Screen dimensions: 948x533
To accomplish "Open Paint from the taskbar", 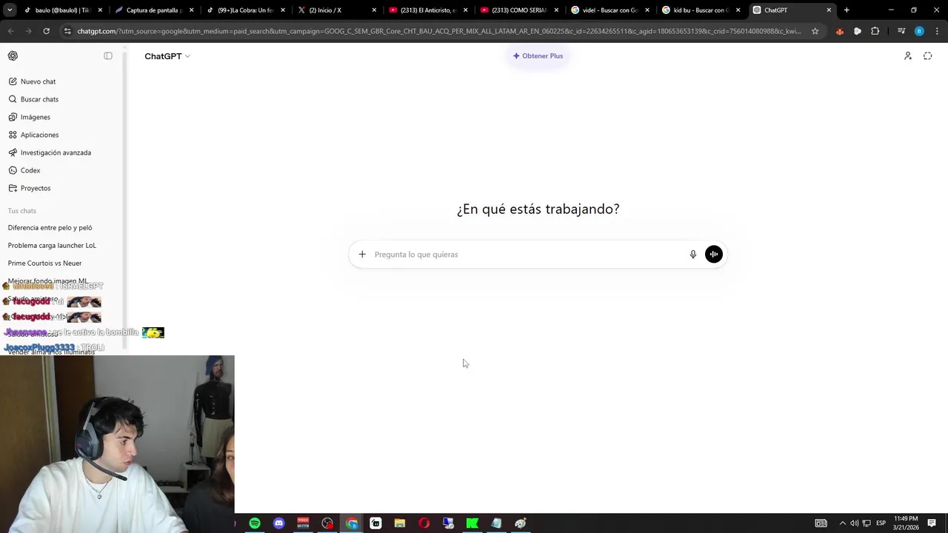I will click(521, 523).
